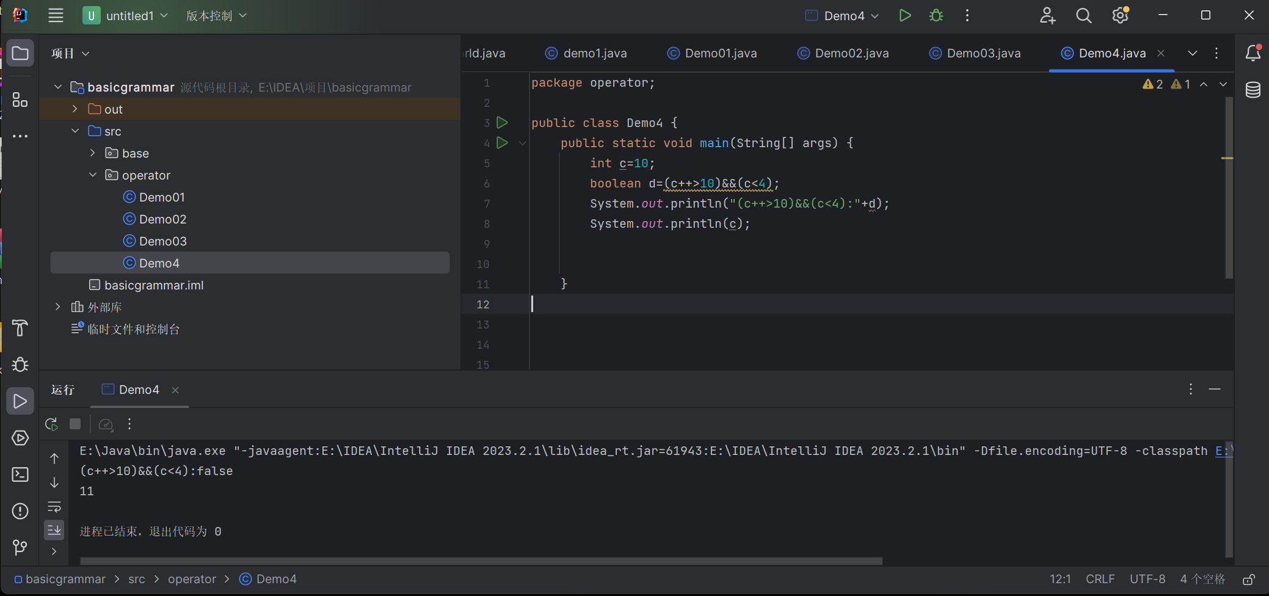Open the Debug tool window in sidebar

(20, 365)
